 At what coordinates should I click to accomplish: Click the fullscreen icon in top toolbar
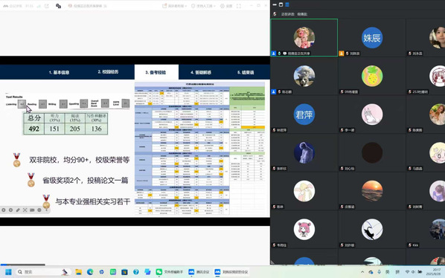point(239,6)
